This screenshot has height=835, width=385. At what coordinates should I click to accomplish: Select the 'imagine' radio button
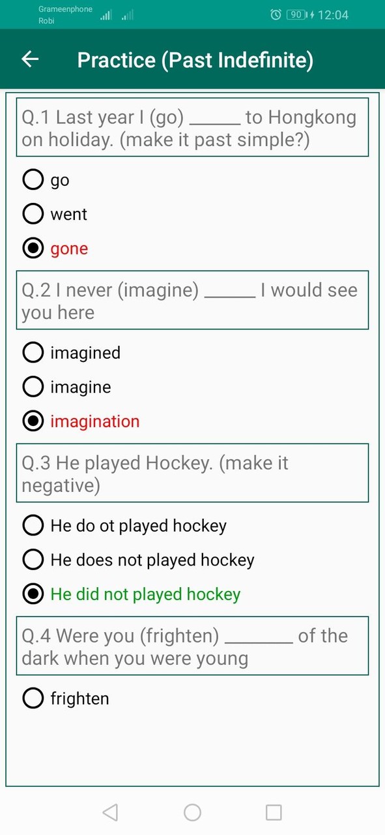33,386
